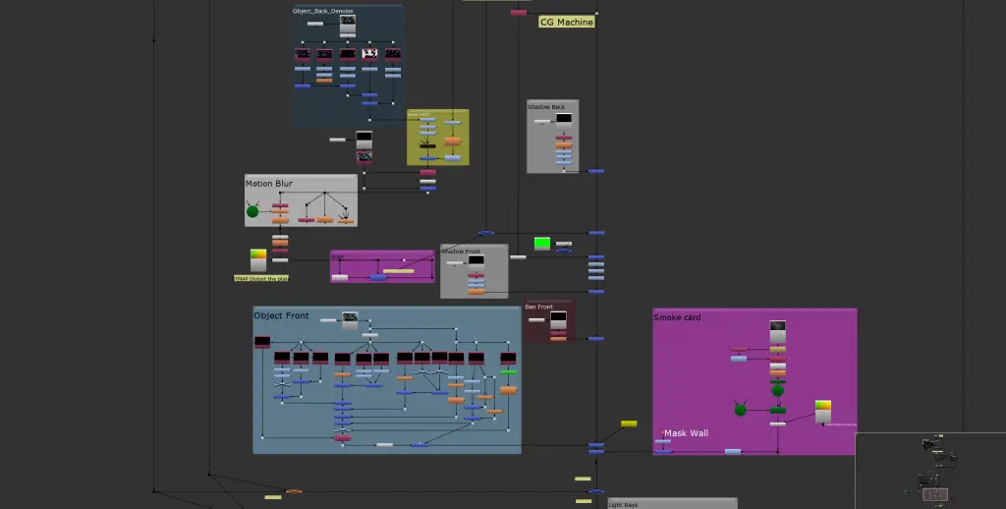1006x509 pixels.
Task: Click the white node left of Ban Front thumbnail
Action: 536,319
